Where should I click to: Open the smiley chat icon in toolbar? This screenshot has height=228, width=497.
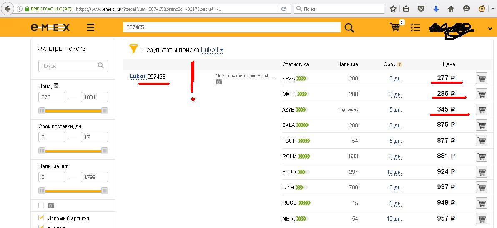pos(467,9)
